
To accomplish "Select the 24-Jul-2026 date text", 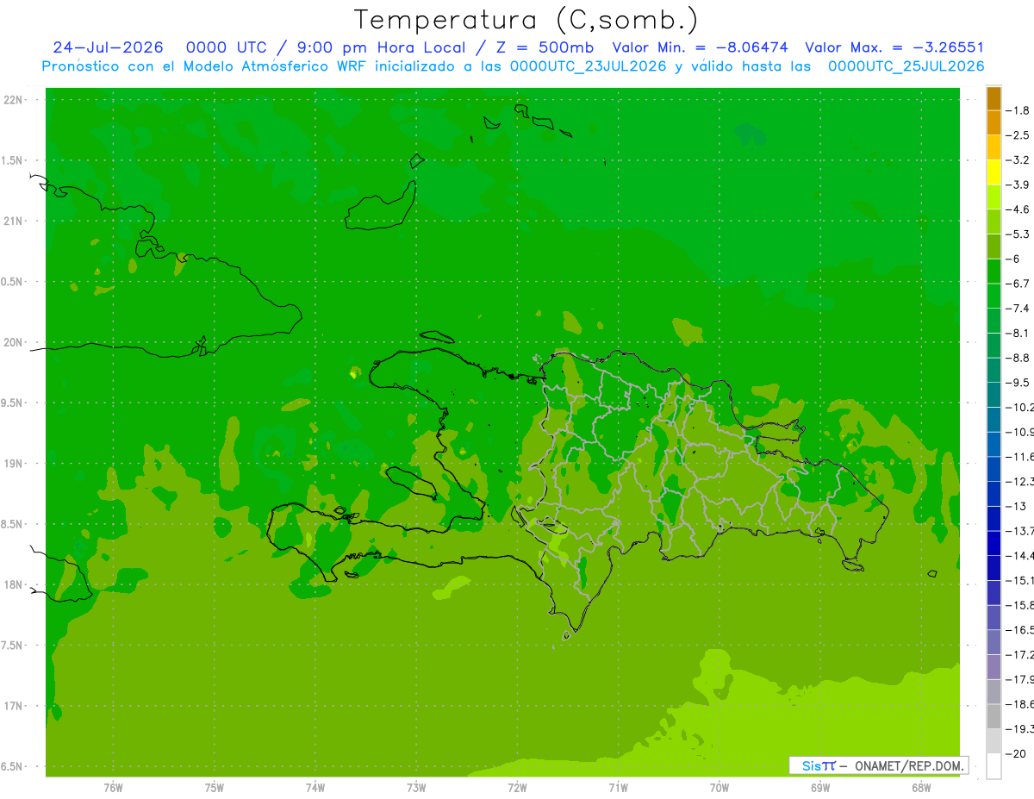I will pos(109,47).
